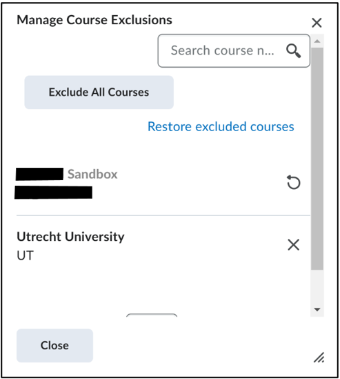Image resolution: width=340 pixels, height=379 pixels.
Task: Open the Restore excluded courses link
Action: [221, 126]
